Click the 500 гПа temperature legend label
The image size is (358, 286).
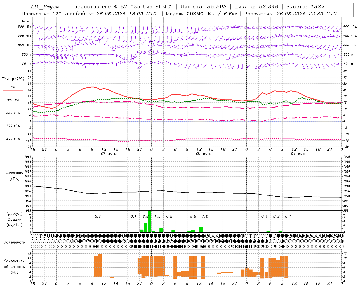[x=13, y=139]
